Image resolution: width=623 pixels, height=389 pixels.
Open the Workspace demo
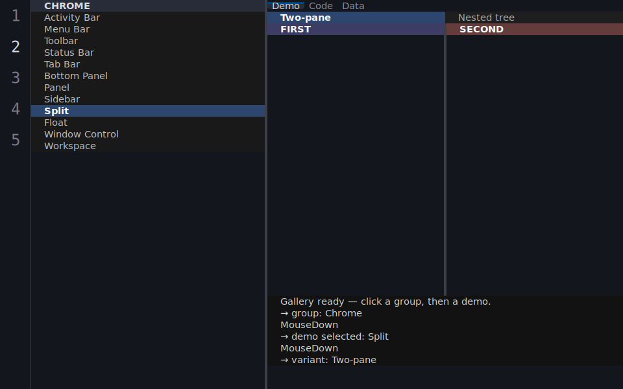148,146
